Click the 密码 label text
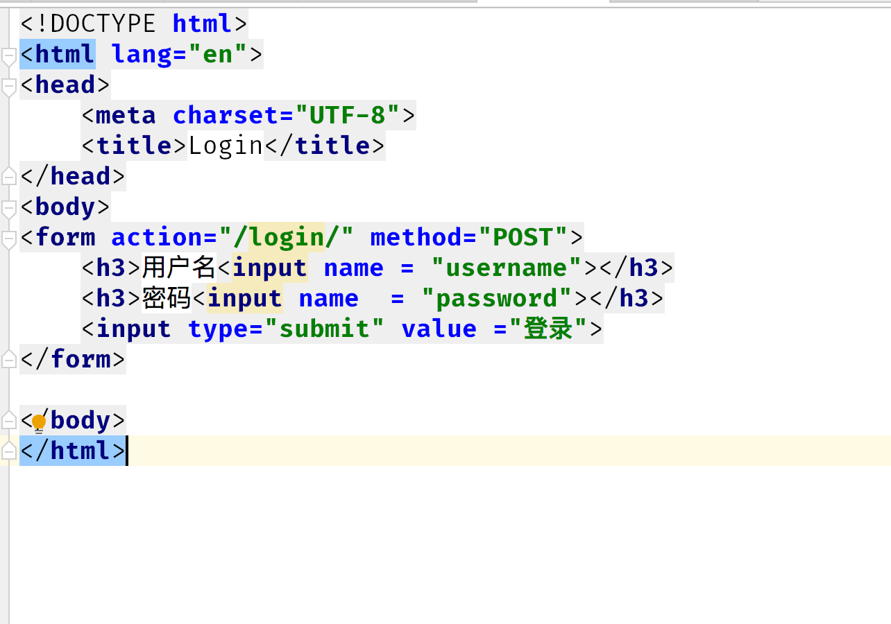Viewport: 891px width, 624px height. 167,298
